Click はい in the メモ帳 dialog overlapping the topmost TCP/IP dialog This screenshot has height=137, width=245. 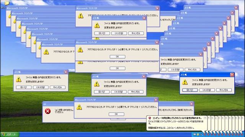point(102,33)
